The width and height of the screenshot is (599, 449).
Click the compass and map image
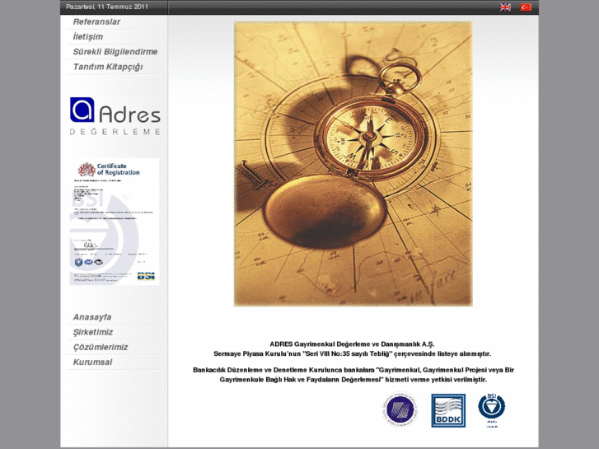click(353, 164)
